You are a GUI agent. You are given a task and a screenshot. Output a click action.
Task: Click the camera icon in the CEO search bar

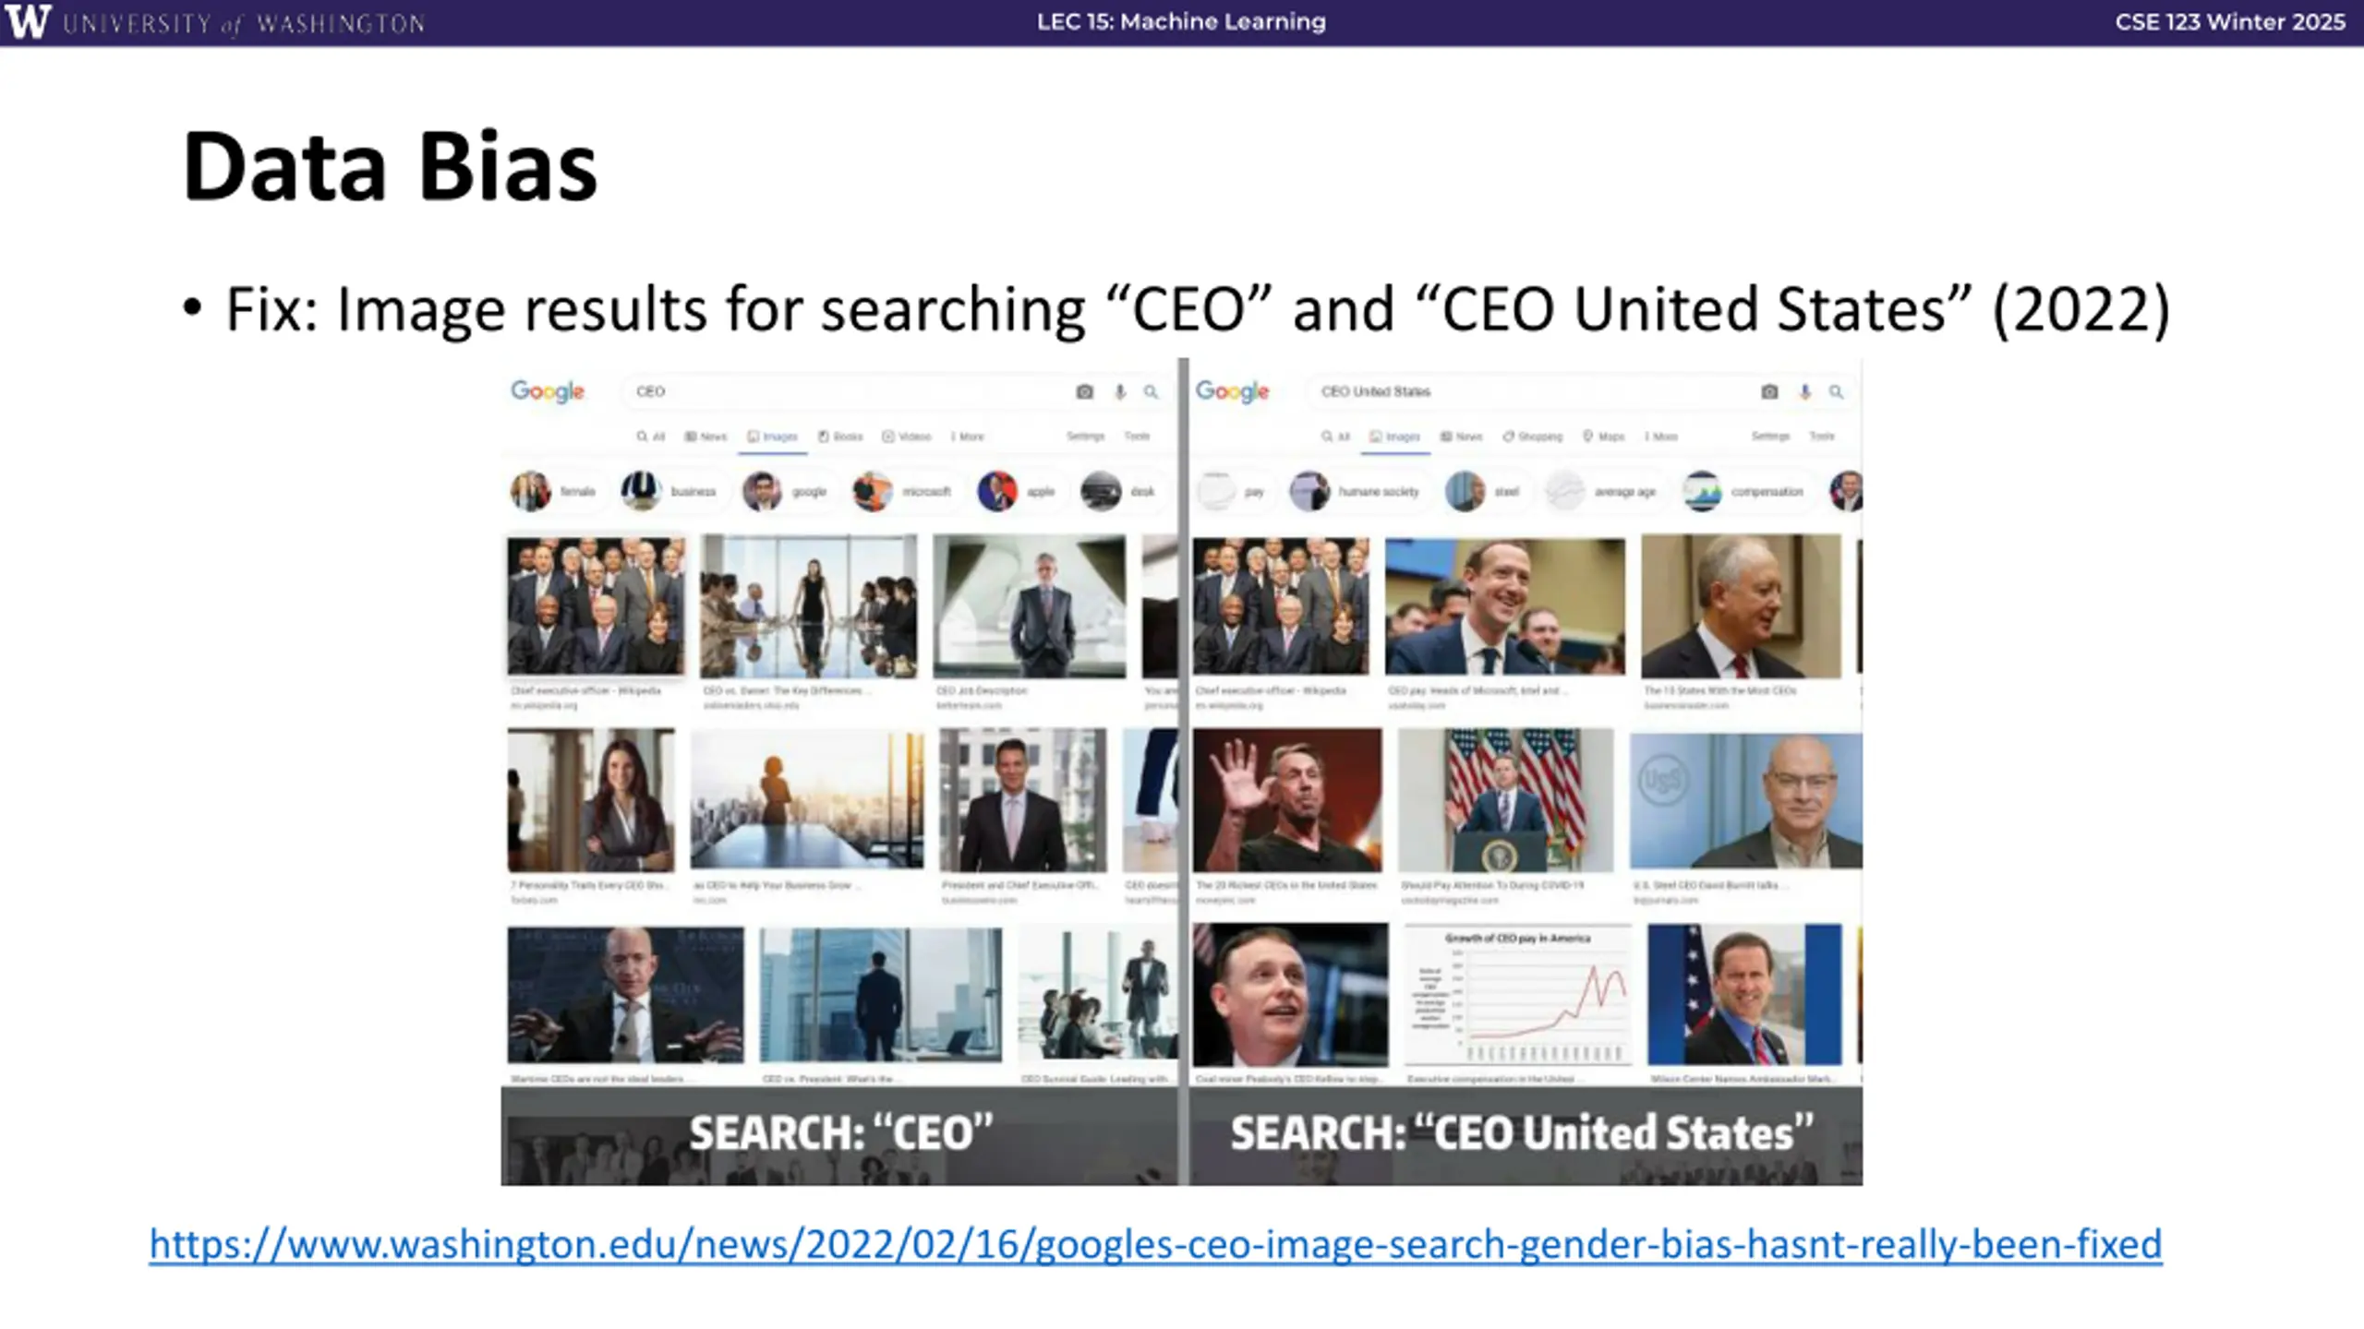1085,392
